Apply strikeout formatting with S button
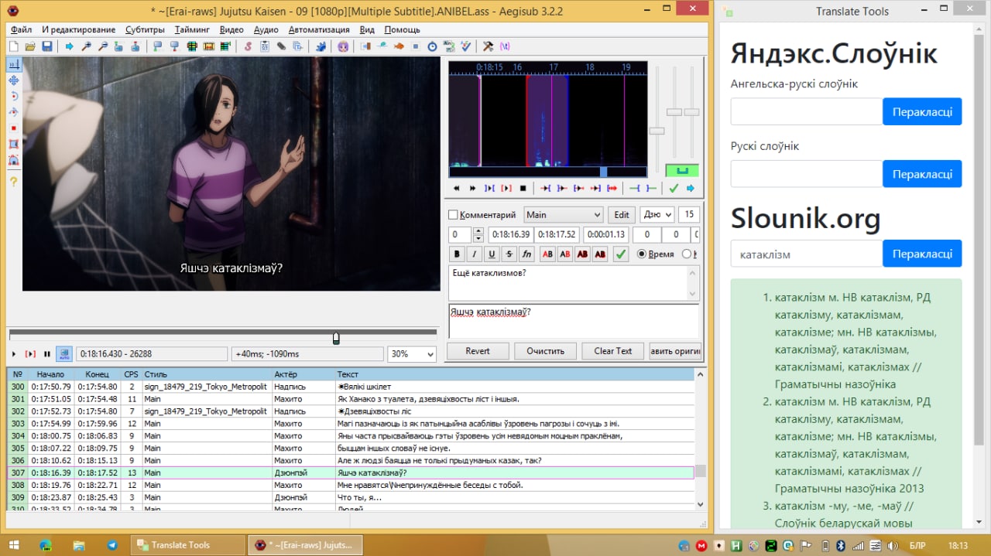 point(509,254)
